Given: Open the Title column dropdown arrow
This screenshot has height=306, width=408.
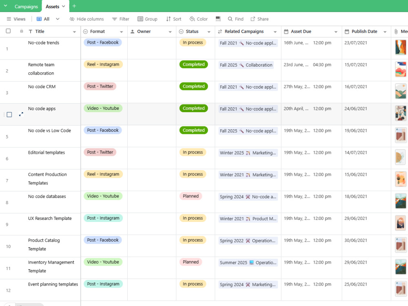Looking at the screenshot, I should (74, 32).
